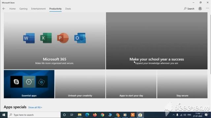Click the Search button in the Store

pyautogui.click(x=189, y=9)
